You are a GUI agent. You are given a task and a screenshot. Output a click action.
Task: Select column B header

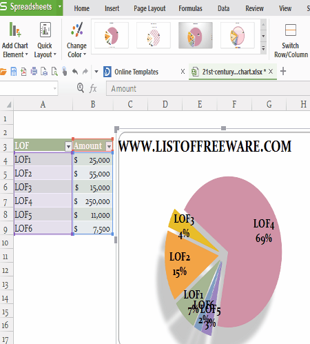93,105
